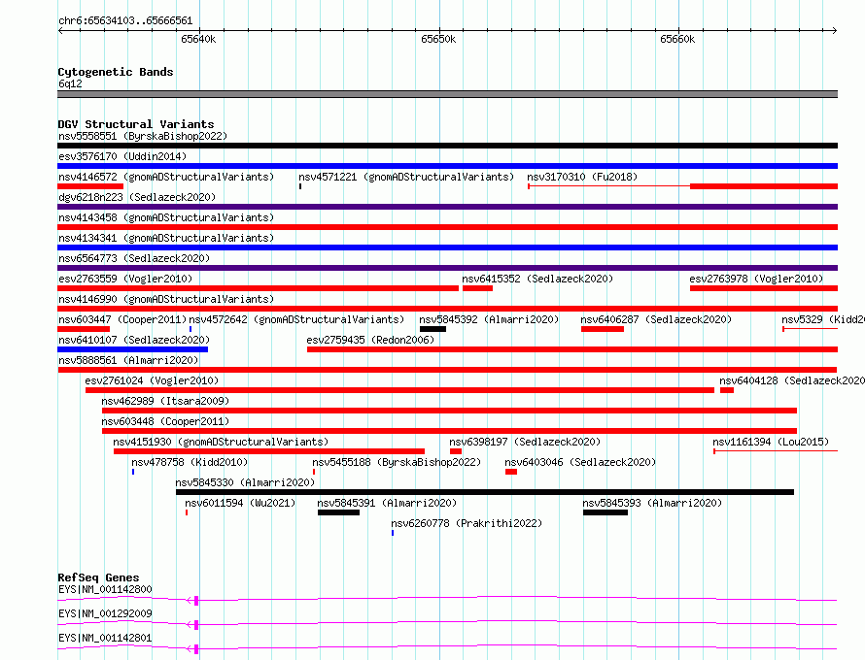Click the nsv603448 (Cooper2011) label
This screenshot has width=865, height=660.
tap(165, 421)
